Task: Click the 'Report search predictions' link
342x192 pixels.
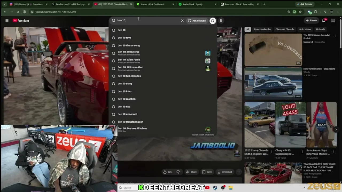Action: click(203, 135)
